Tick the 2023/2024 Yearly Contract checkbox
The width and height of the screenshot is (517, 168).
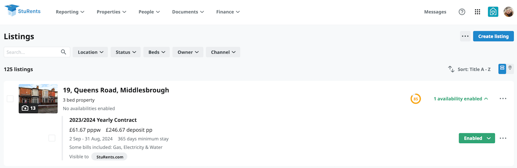(52, 138)
